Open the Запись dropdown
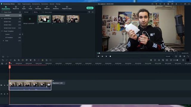 pos(37,12)
